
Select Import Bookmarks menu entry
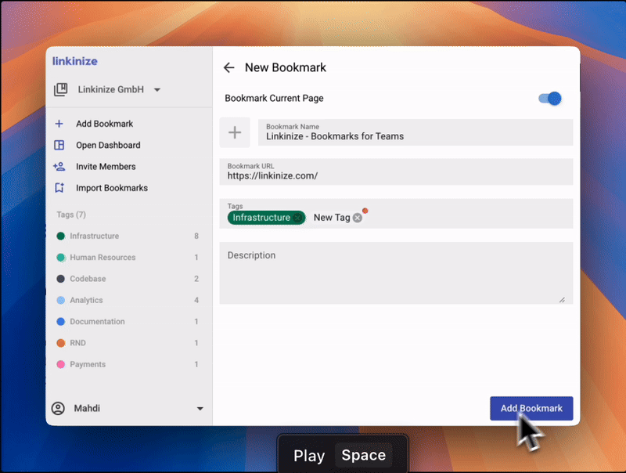pyautogui.click(x=112, y=188)
